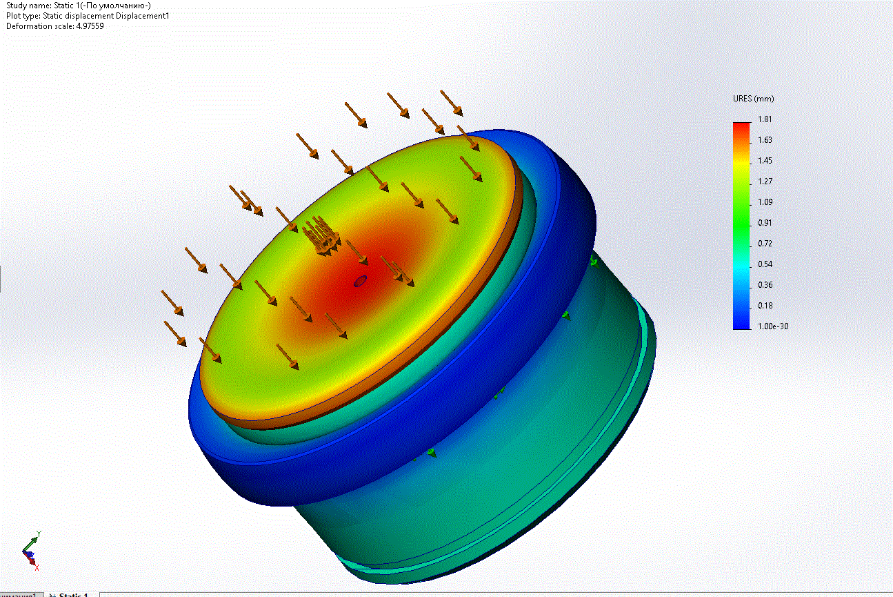Click the Deformation scale 4.97559 text
Viewport: 893px width, 597px height.
(55, 26)
